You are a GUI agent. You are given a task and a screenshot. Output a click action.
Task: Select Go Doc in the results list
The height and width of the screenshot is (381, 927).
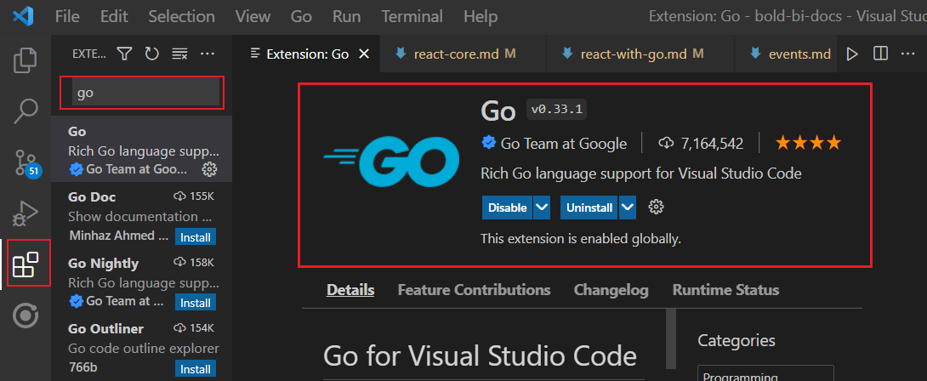click(x=142, y=215)
